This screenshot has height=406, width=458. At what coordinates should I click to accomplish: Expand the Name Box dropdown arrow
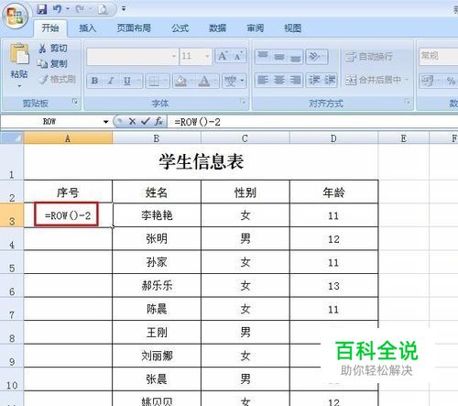[x=106, y=122]
